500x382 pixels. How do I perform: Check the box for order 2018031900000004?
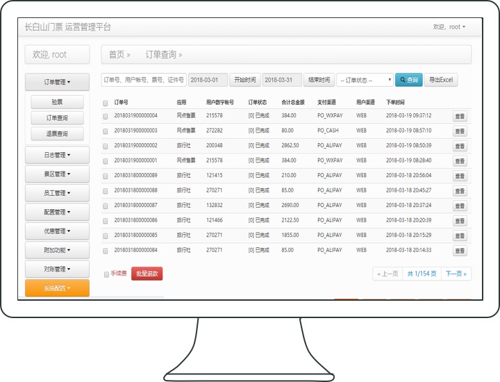click(x=106, y=116)
